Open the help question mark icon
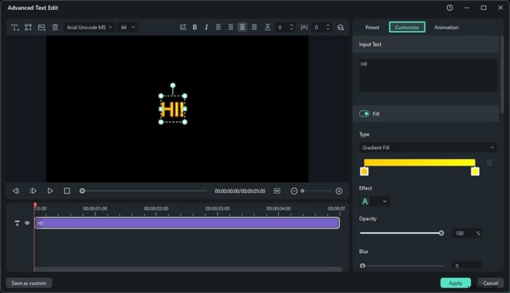 [x=450, y=8]
